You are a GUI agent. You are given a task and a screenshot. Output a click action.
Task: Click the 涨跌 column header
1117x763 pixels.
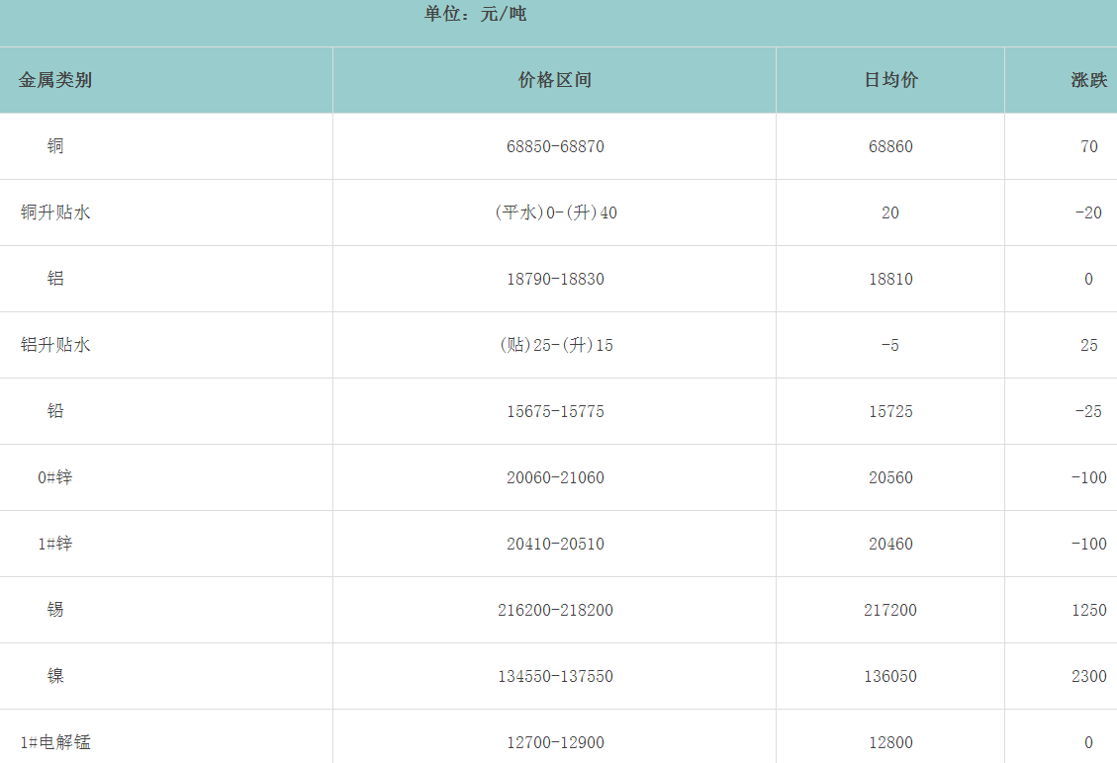(1088, 80)
